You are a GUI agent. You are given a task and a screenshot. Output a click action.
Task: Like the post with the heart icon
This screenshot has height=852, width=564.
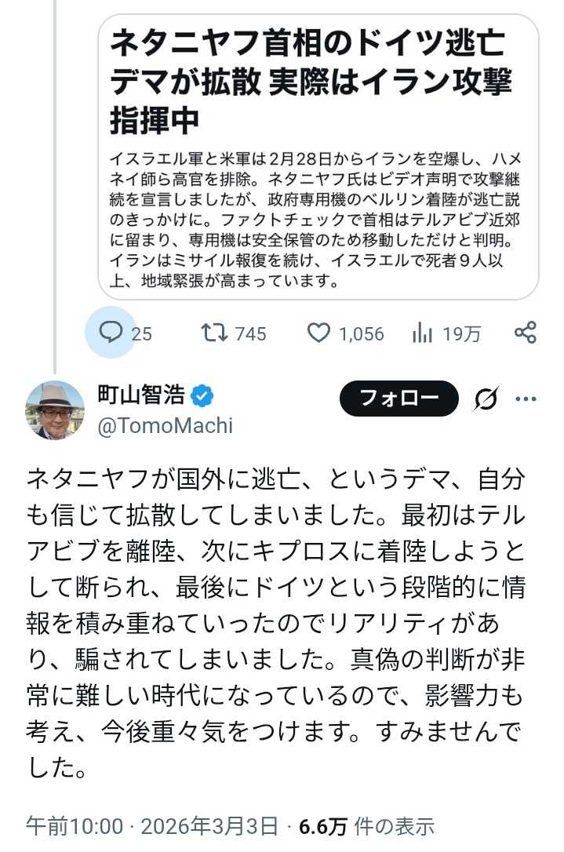318,333
